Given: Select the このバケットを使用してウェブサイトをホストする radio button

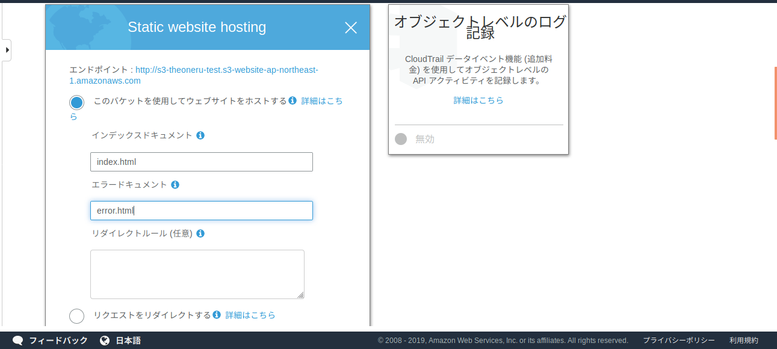Looking at the screenshot, I should [76, 102].
